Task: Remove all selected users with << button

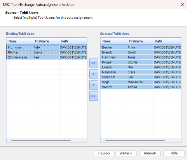Action: click(x=94, y=96)
